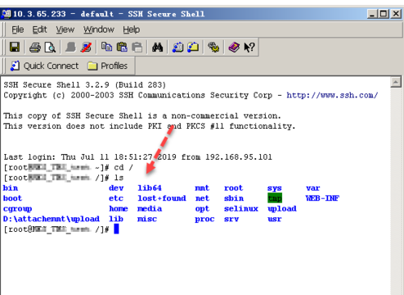Click the 'lib64' directory name
The width and height of the screenshot is (404, 295).
point(150,188)
